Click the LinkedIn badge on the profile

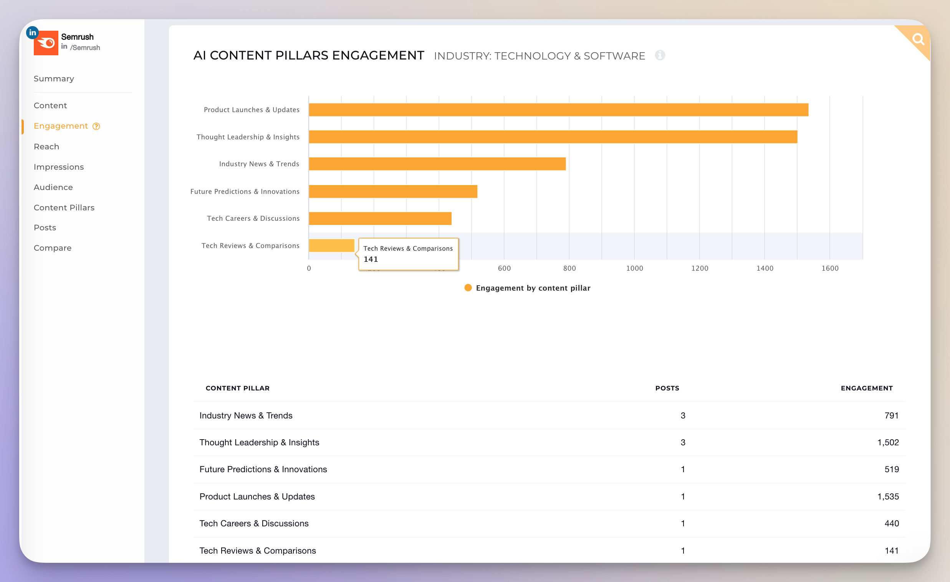32,32
